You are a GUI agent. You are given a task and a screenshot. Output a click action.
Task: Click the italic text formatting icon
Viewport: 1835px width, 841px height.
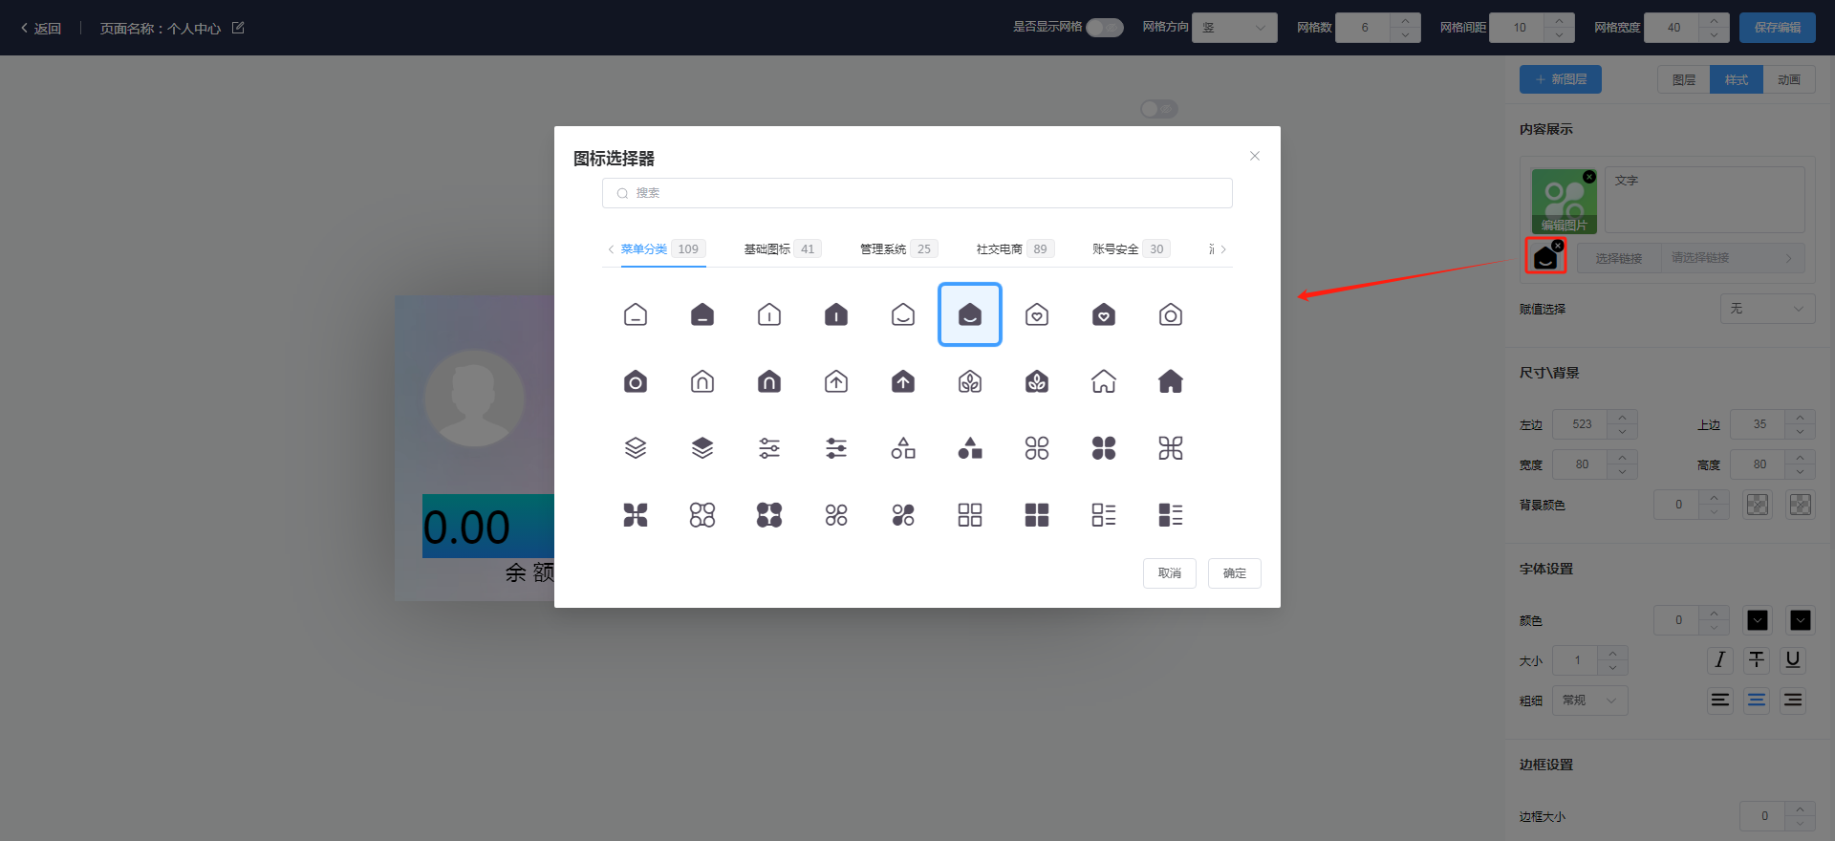tap(1719, 659)
